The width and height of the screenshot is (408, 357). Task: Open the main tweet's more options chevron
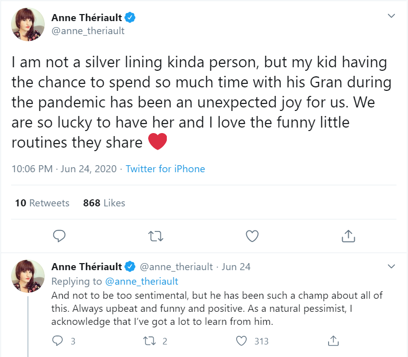click(392, 17)
